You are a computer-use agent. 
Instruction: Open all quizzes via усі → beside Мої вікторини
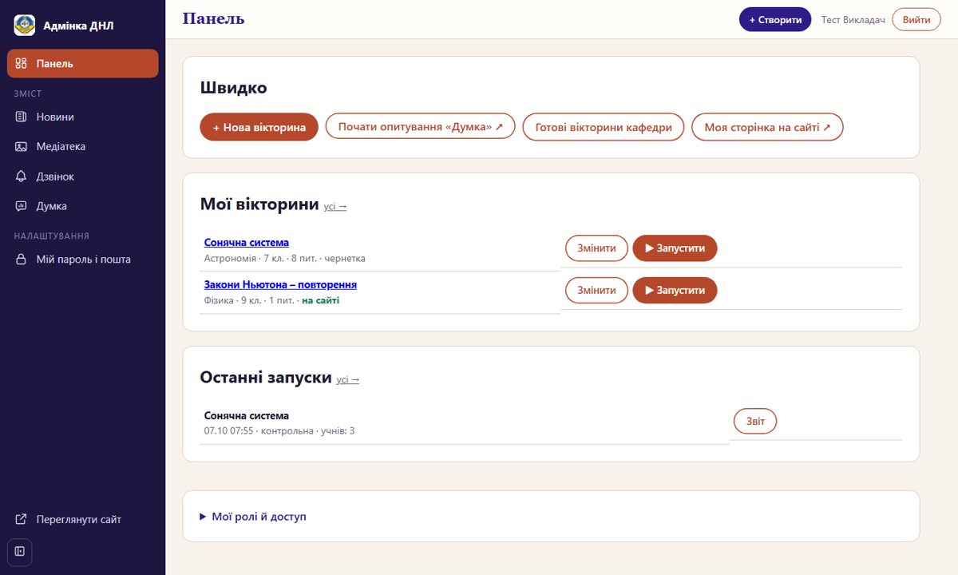tap(335, 207)
